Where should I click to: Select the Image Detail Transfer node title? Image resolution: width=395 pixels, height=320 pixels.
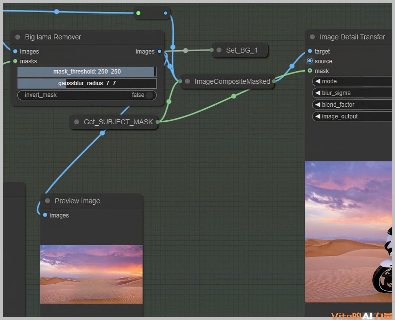pos(352,37)
